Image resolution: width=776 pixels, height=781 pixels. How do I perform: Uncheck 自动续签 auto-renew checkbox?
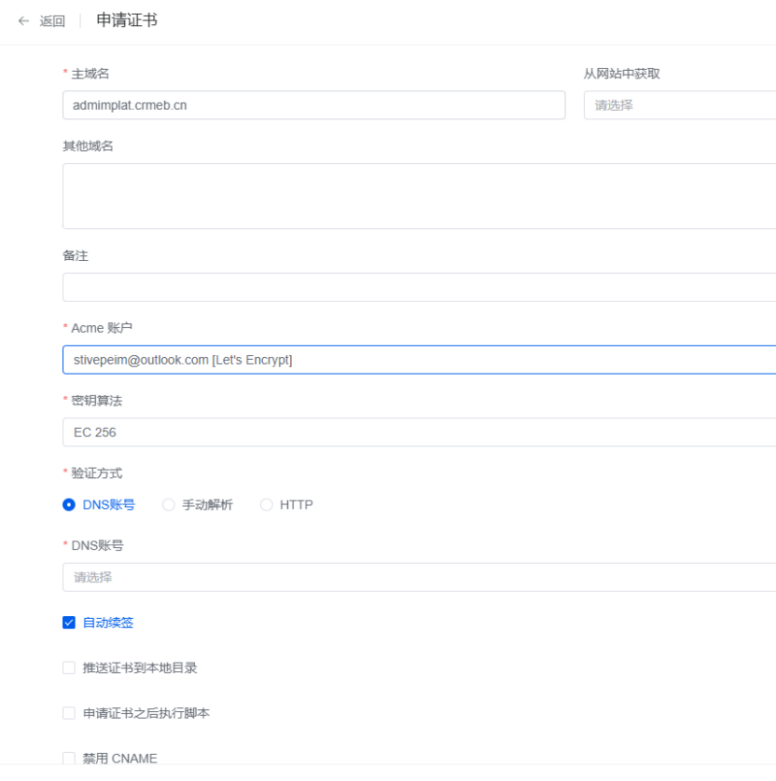point(69,623)
